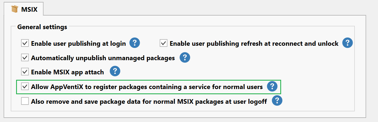This screenshot has height=122, width=378.
Task: Click 'Automatically unpublish unmanaged packages' label text
Action: (103, 58)
